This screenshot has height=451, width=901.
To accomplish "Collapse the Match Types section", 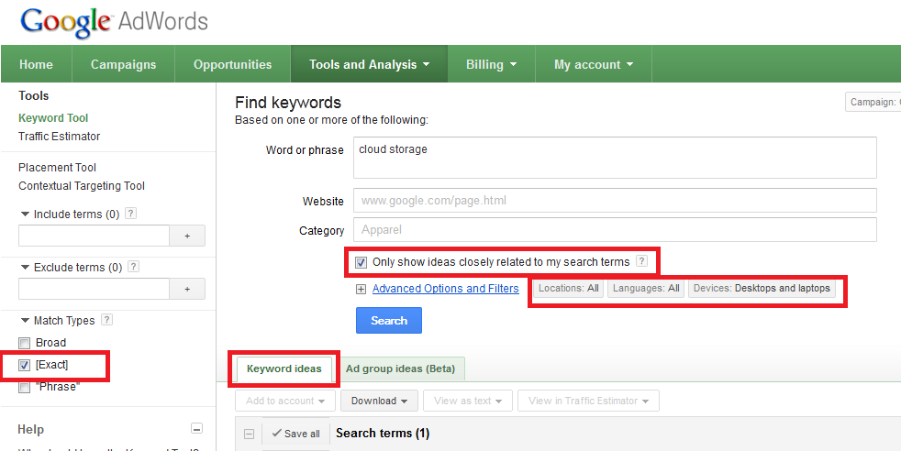I will (x=25, y=321).
